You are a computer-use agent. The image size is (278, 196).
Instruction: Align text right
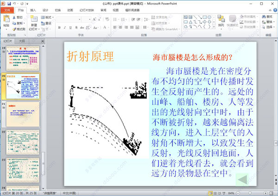[x=126, y=27]
